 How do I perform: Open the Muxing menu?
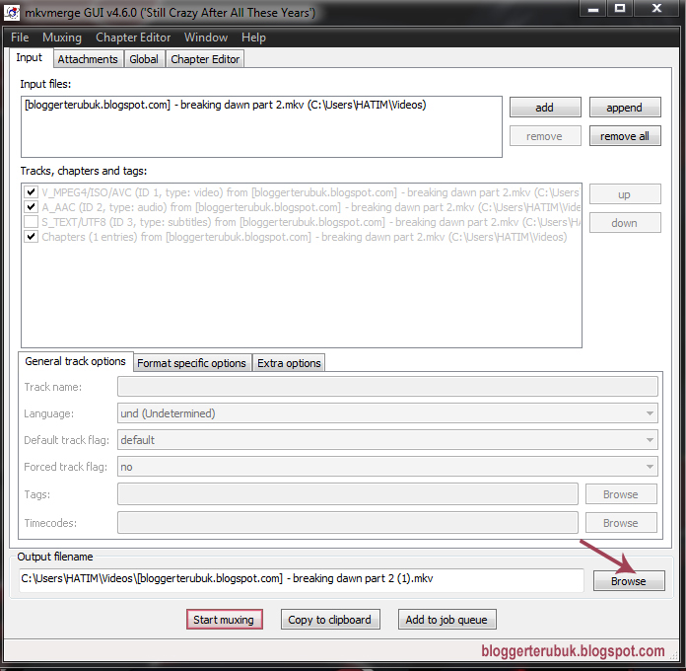[x=62, y=37]
